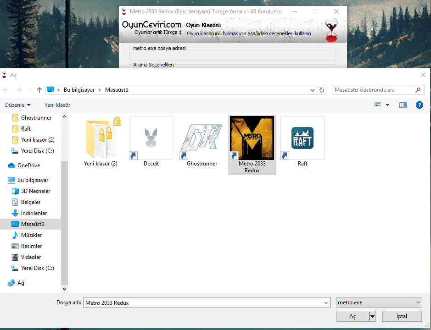Viewport: 431px width, 330px height.
Task: Minimize the Türkçe Yama installer window
Action: click(295, 11)
